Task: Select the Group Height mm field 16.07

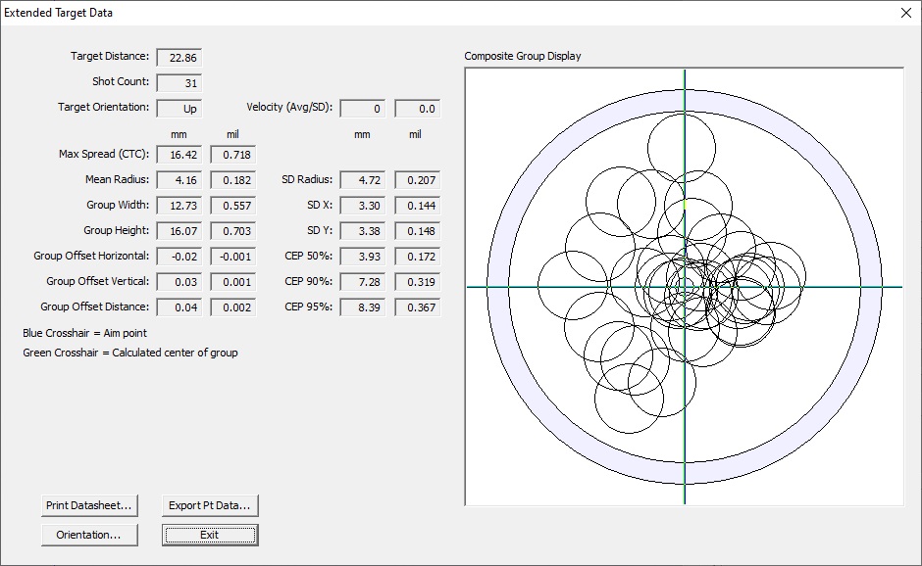Action: 179,231
